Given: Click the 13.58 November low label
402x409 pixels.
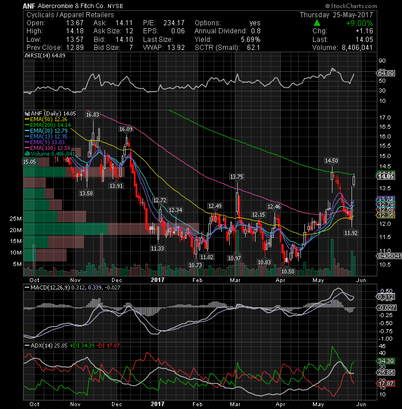Looking at the screenshot, I should point(86,193).
